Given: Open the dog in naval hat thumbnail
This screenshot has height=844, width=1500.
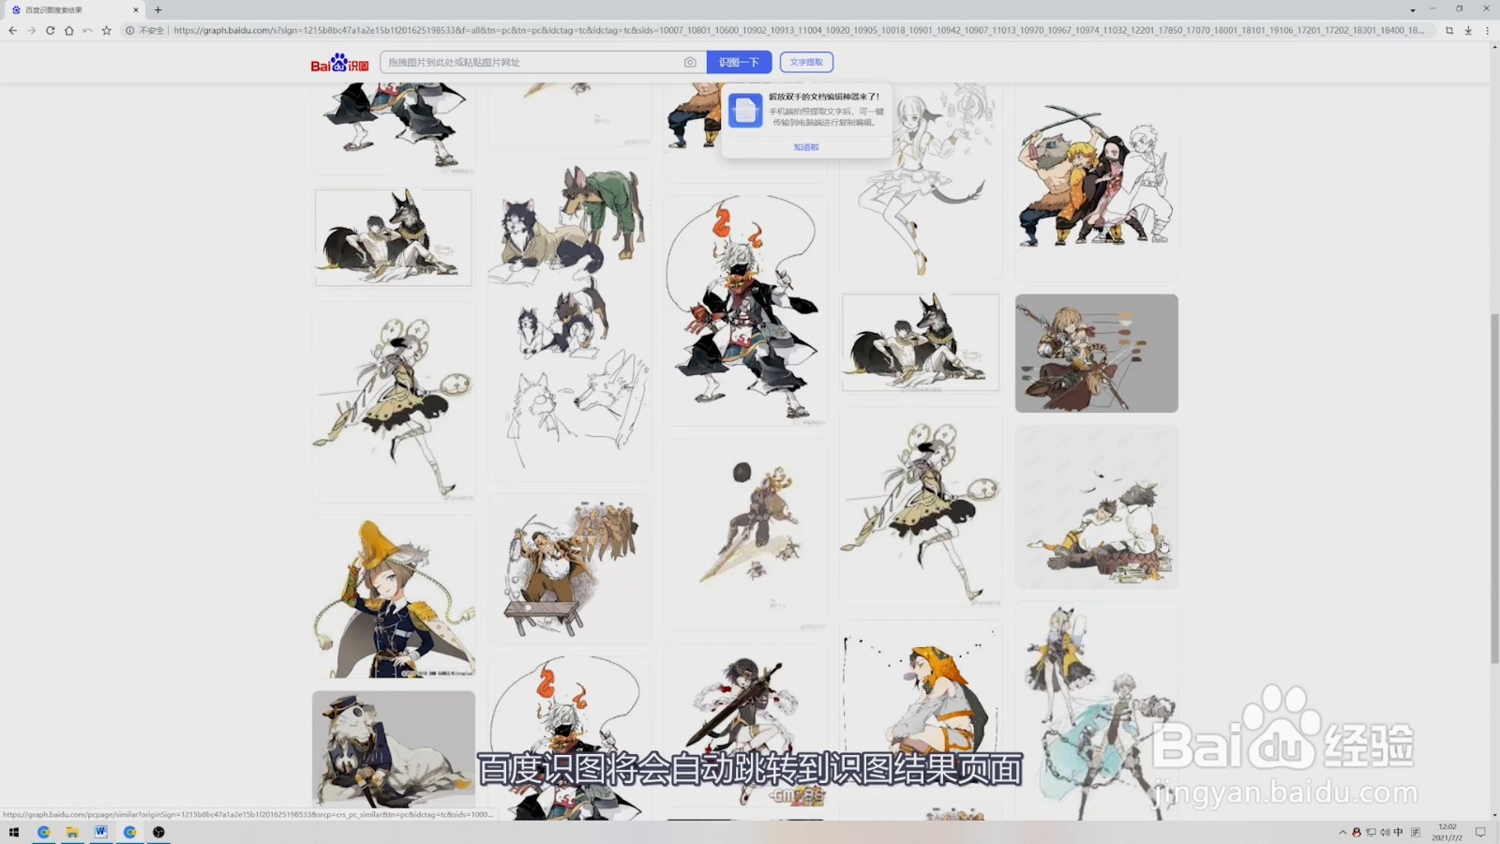Looking at the screenshot, I should click(394, 750).
